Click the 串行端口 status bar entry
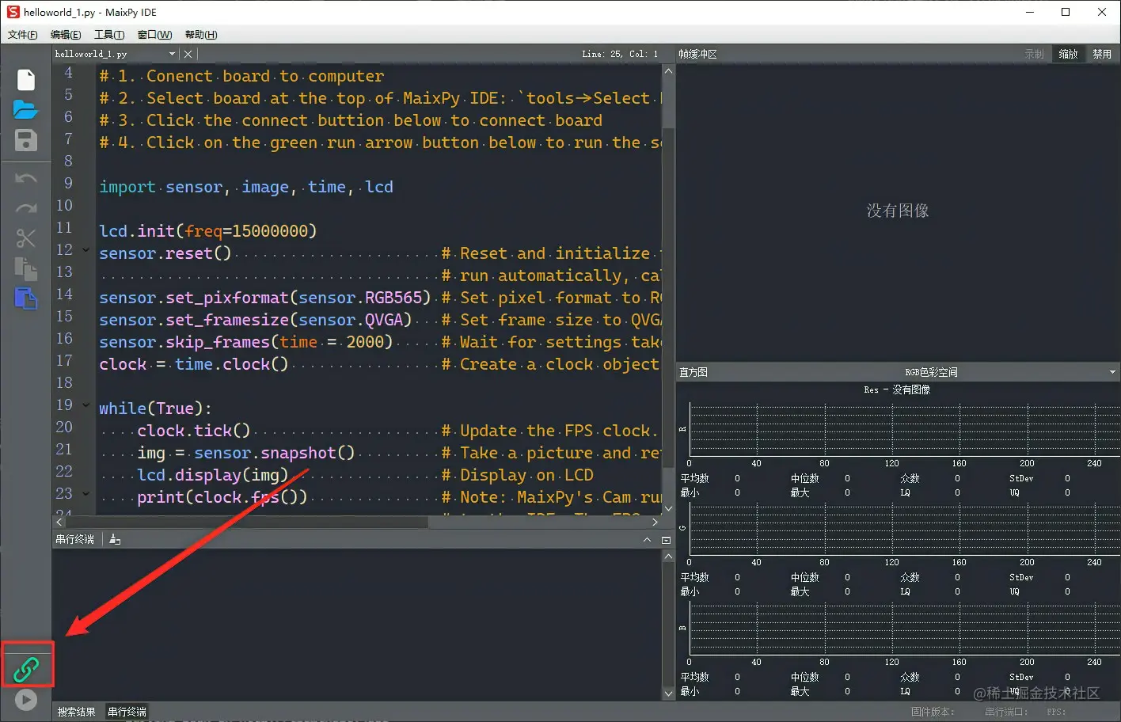The image size is (1121, 722). (1006, 712)
